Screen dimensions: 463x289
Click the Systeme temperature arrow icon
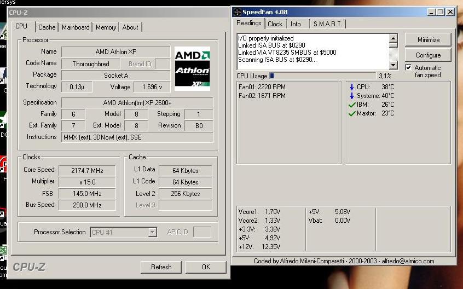click(x=351, y=96)
